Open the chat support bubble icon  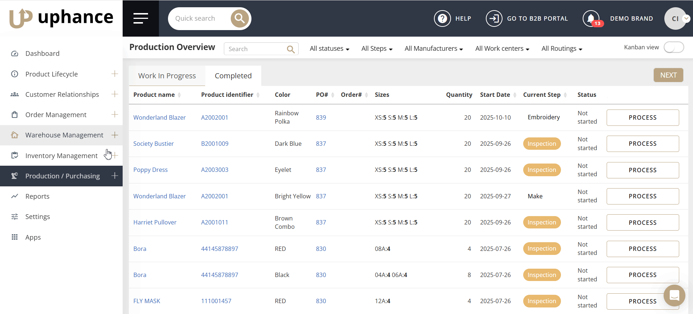coord(674,296)
